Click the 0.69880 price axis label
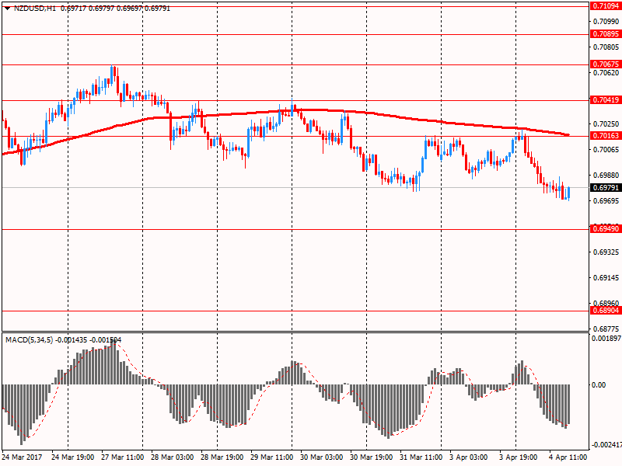Viewport: 622px width, 466px height. click(x=606, y=176)
